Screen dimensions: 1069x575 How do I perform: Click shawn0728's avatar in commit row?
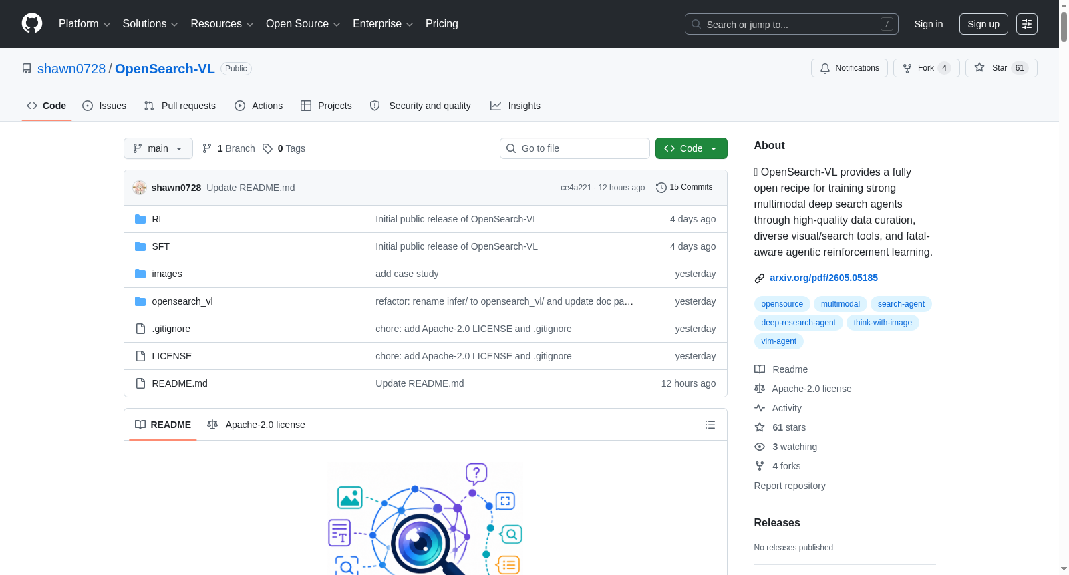tap(140, 188)
